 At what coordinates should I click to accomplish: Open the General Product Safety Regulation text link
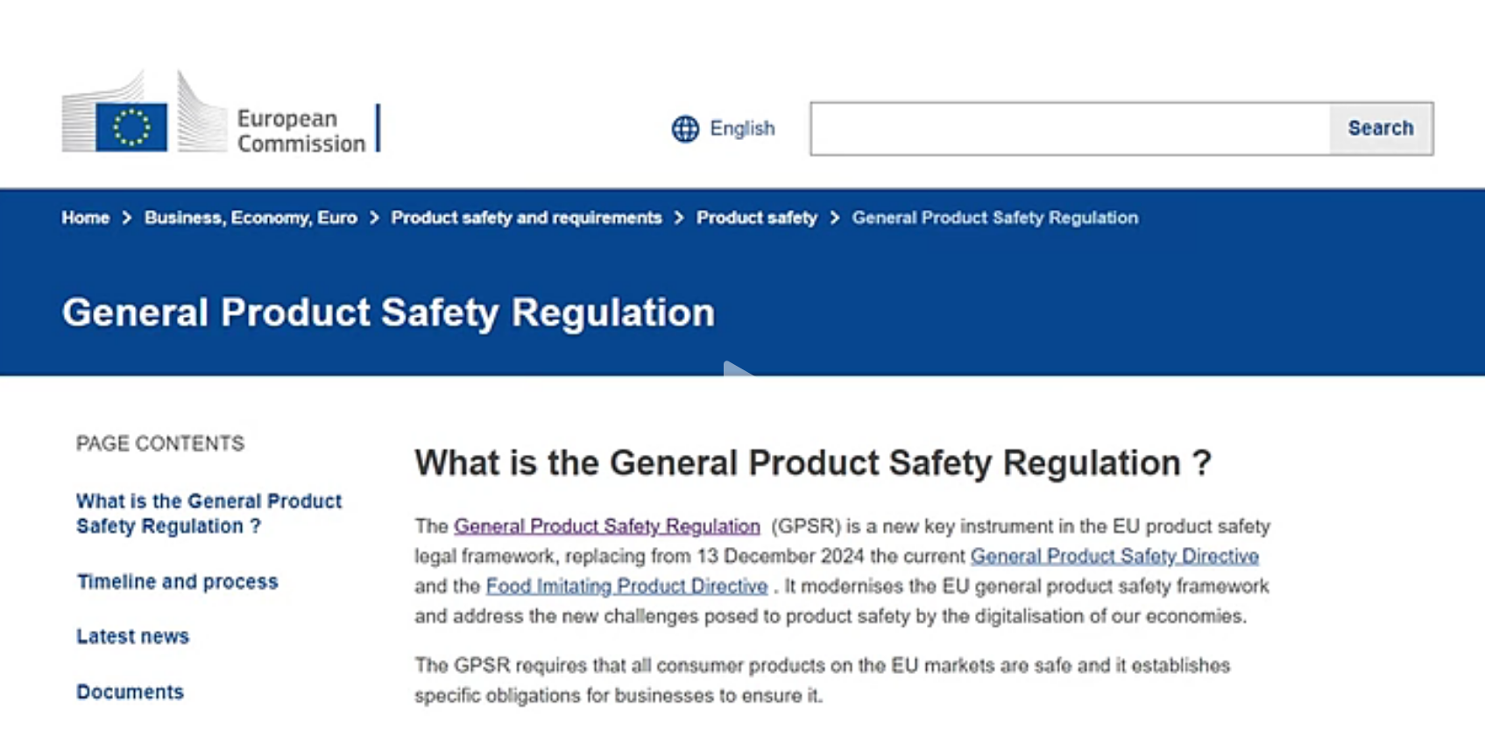pos(607,526)
